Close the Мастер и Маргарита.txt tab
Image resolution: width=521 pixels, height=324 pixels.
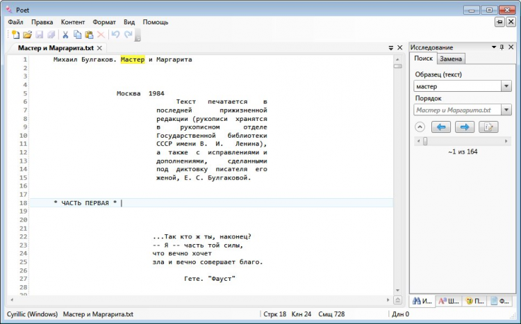99,48
